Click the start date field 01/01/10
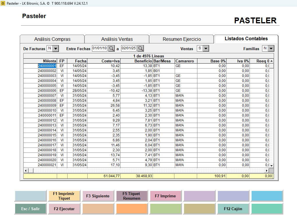 pos(100,48)
